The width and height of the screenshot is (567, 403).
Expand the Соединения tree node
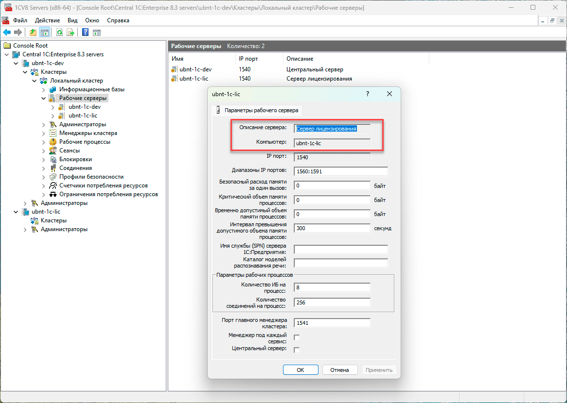click(x=44, y=168)
